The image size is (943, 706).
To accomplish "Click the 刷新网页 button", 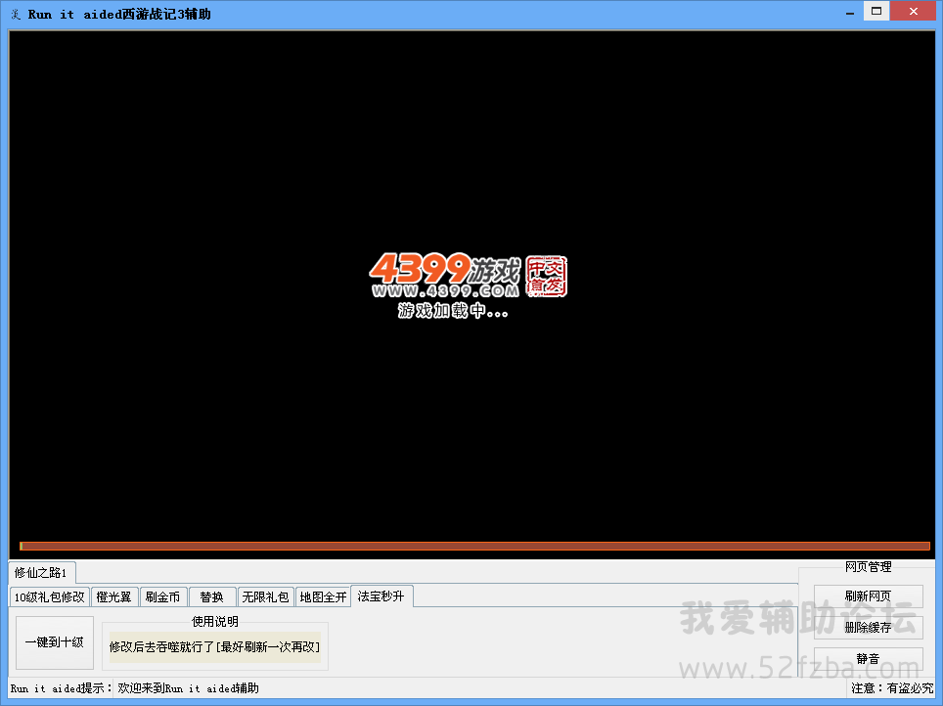I will 868,596.
